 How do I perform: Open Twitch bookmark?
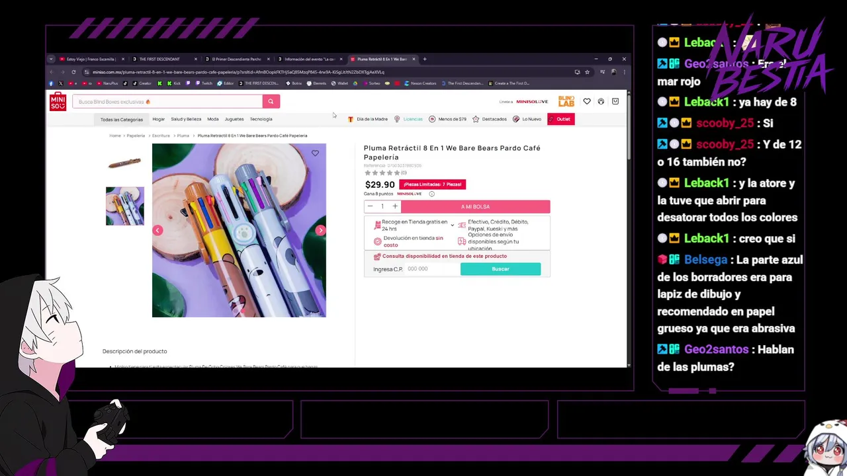tap(204, 83)
